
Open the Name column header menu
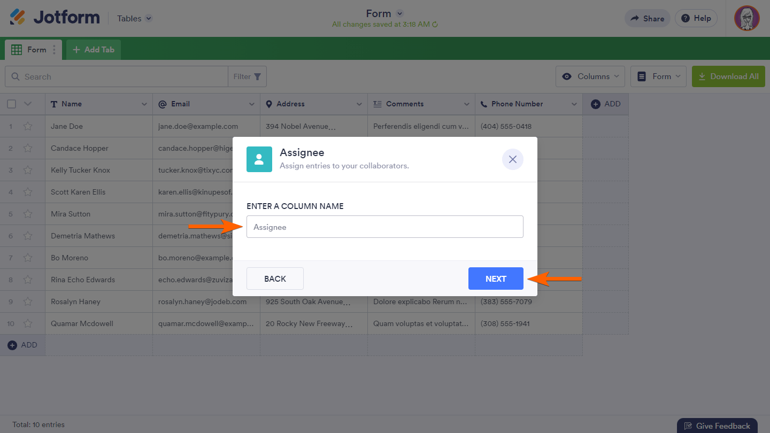coord(144,104)
